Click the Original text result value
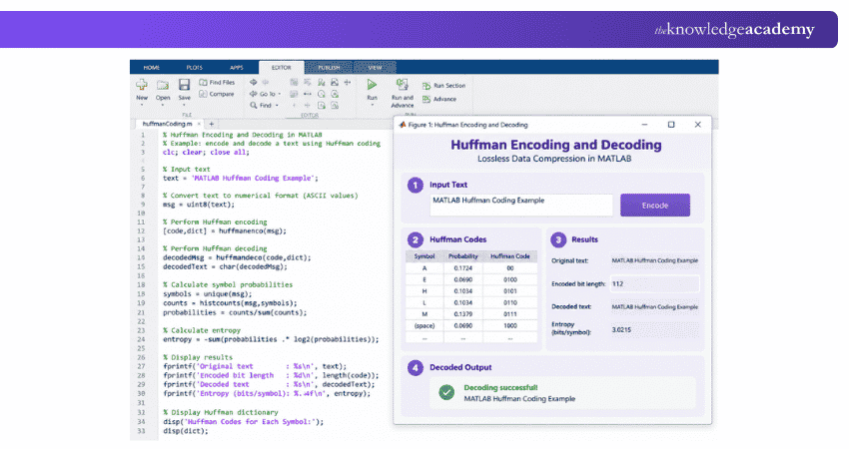 pos(654,260)
